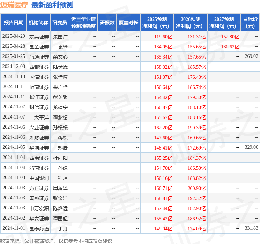Click analyst 谭紫媚
260x244 pixels.
tap(60, 117)
